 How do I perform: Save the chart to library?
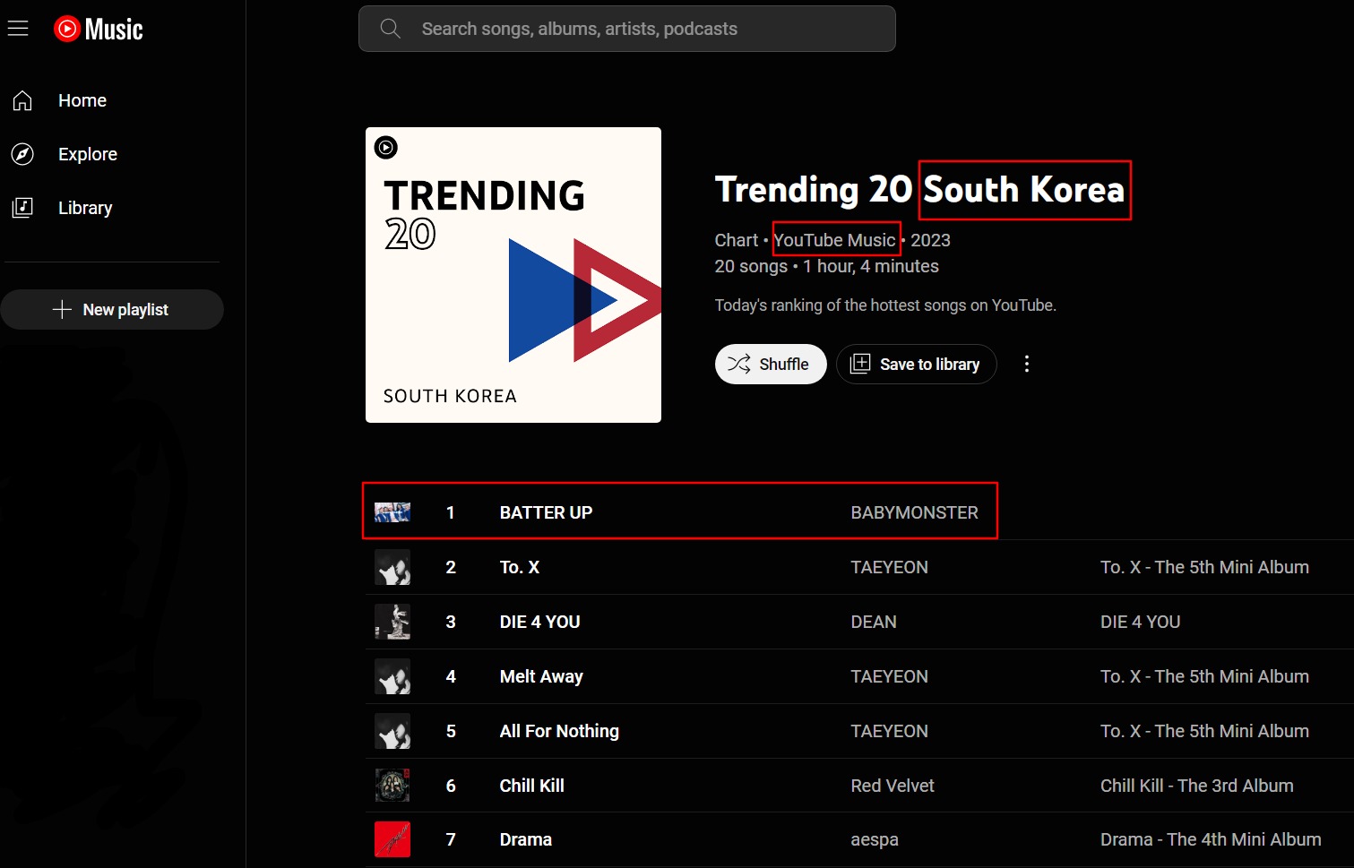click(x=916, y=364)
